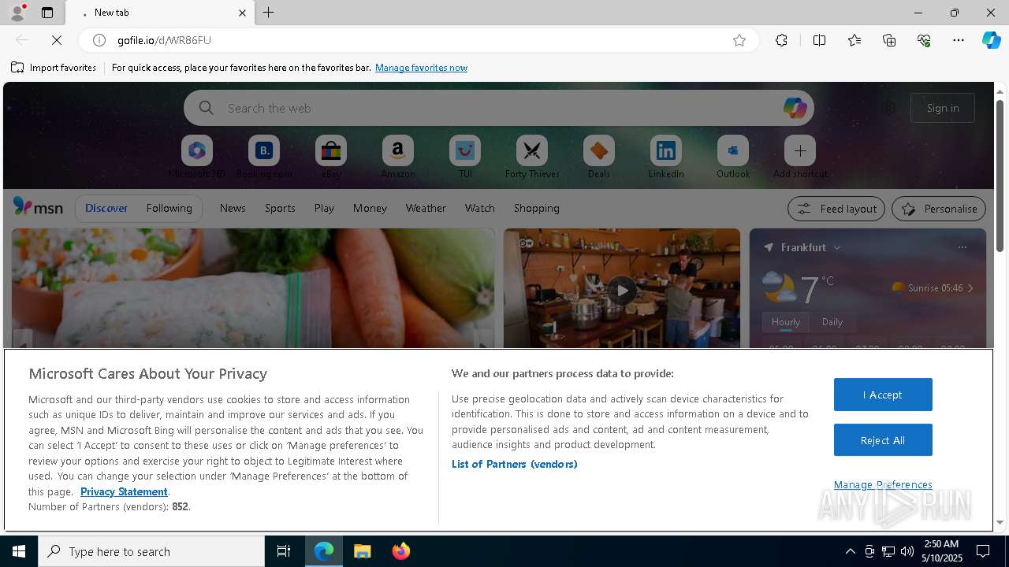1009x567 pixels.
Task: Open the profile icon in title bar
Action: pyautogui.click(x=17, y=13)
